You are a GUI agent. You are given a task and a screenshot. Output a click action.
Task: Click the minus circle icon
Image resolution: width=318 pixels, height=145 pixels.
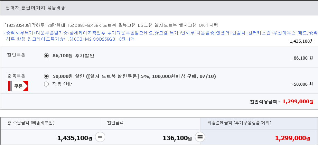(100, 137)
